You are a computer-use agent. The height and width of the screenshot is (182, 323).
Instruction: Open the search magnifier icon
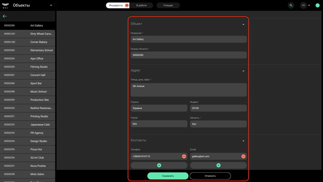pos(291,5)
